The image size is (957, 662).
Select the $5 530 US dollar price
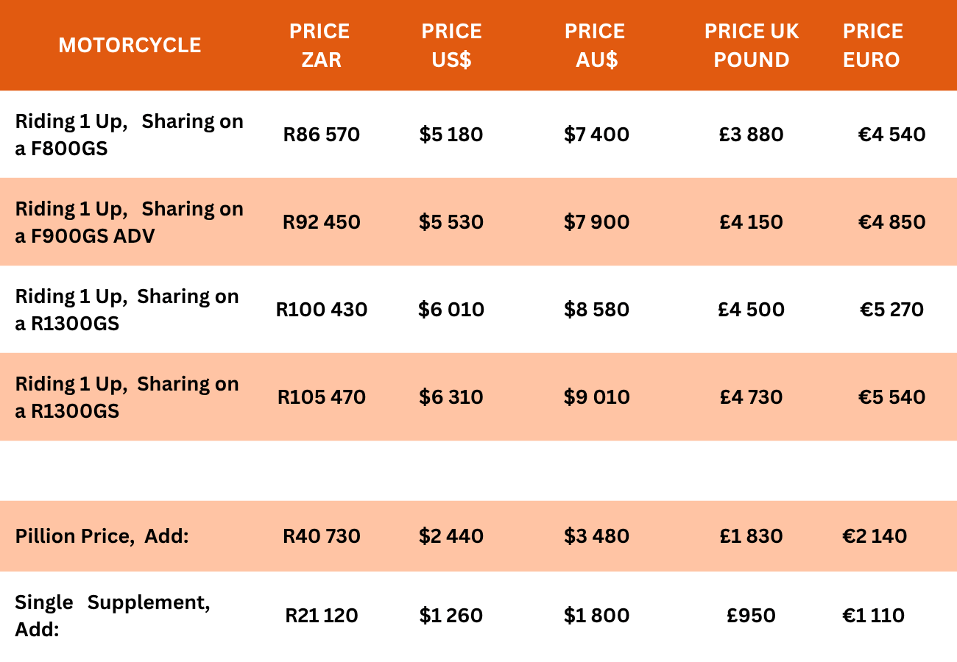point(451,222)
